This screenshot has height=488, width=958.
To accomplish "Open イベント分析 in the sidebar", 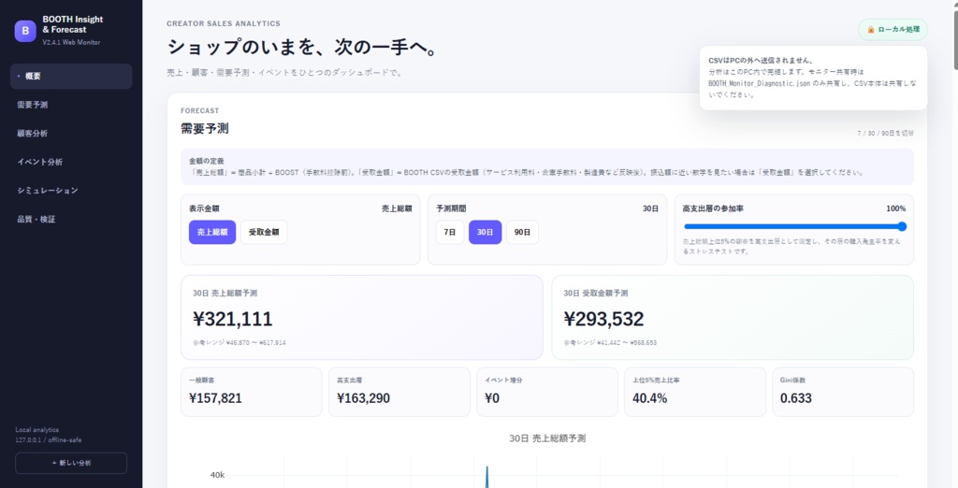I will click(71, 162).
